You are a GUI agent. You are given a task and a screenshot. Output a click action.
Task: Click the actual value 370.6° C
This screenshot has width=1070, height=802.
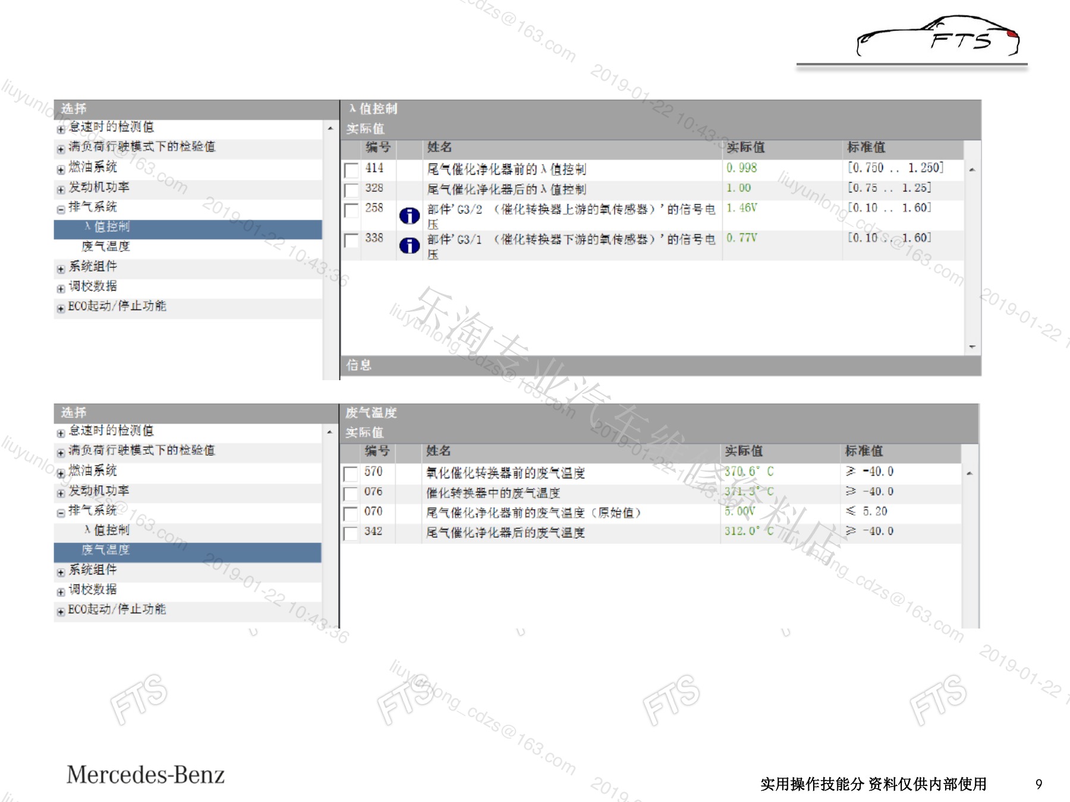click(749, 472)
